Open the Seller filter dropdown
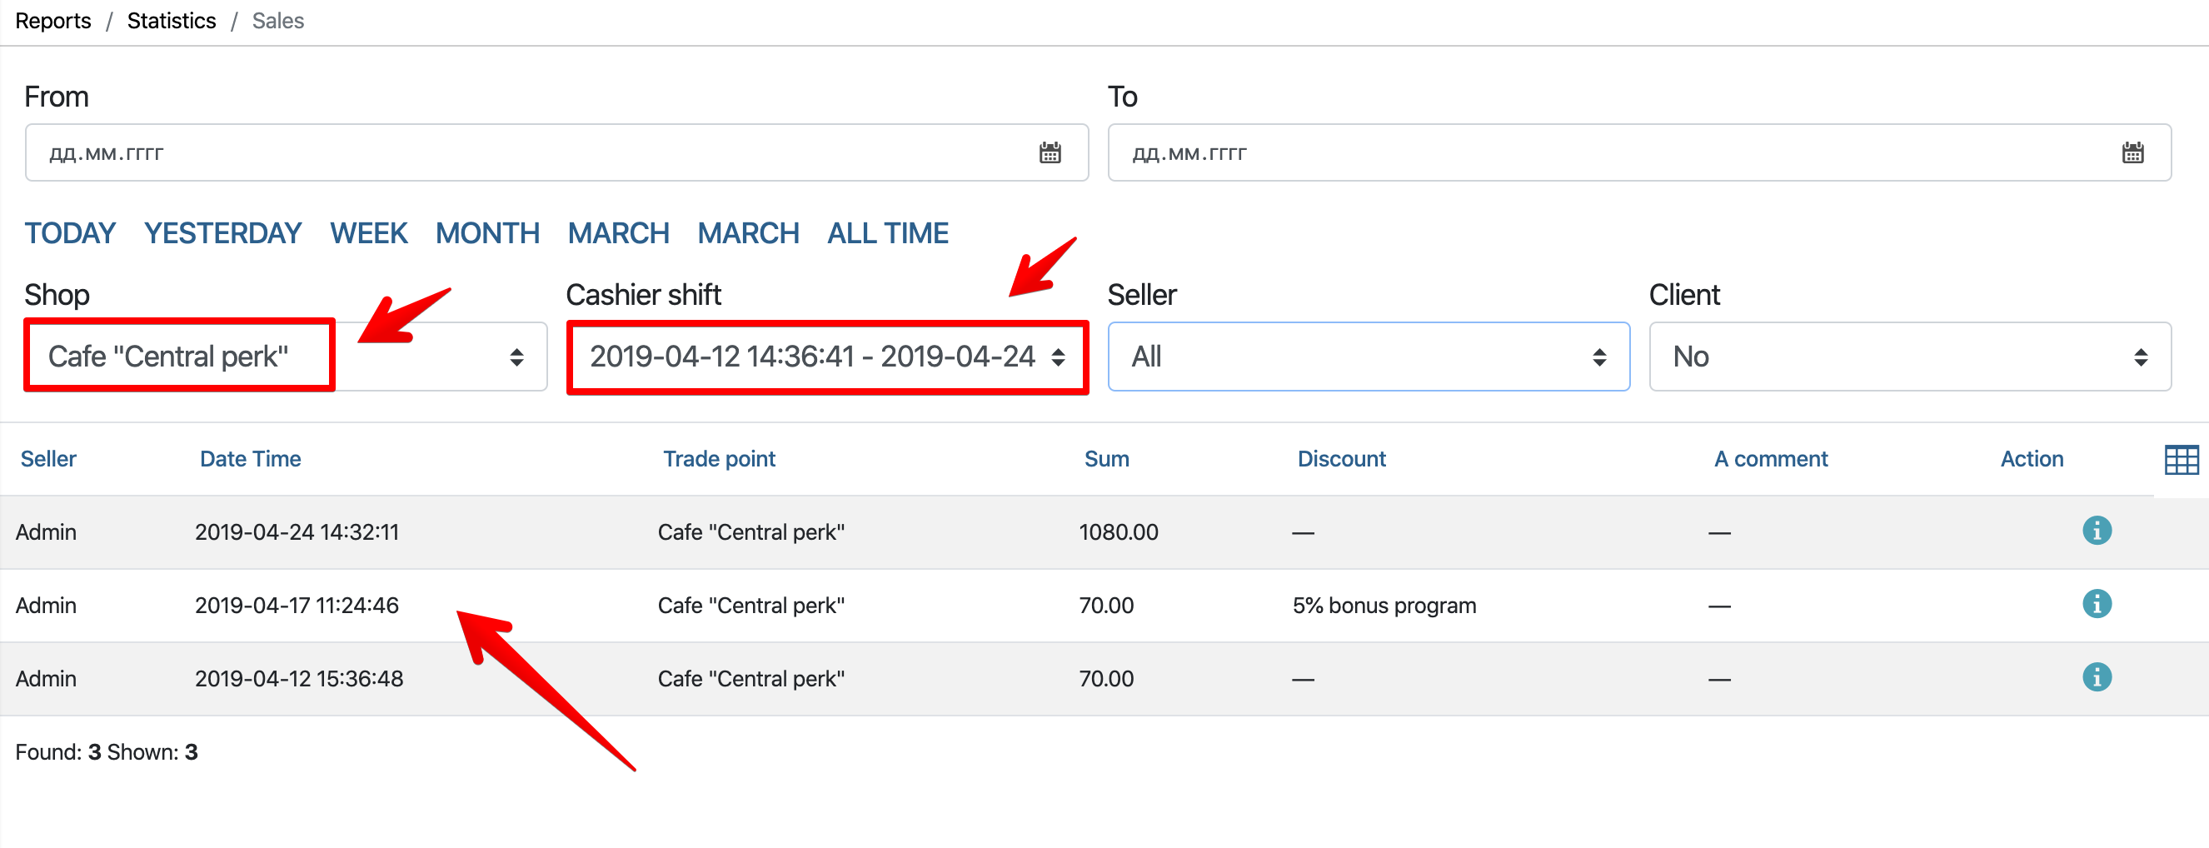Viewport: 2209px width, 848px height. pos(1368,357)
